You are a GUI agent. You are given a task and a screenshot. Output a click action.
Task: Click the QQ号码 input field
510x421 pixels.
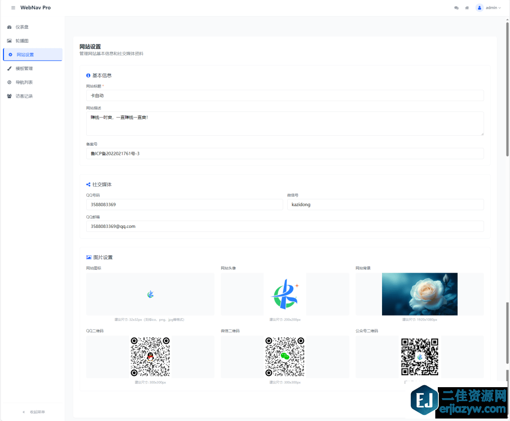(x=184, y=205)
